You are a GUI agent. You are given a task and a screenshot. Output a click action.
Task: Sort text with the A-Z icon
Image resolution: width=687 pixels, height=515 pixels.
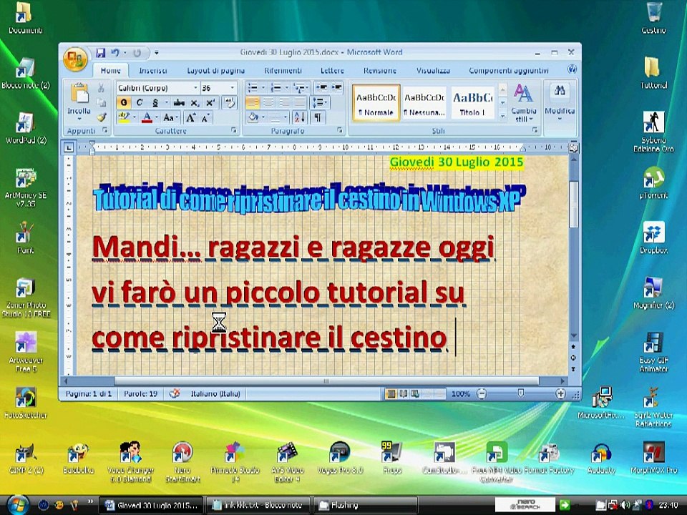(300, 117)
